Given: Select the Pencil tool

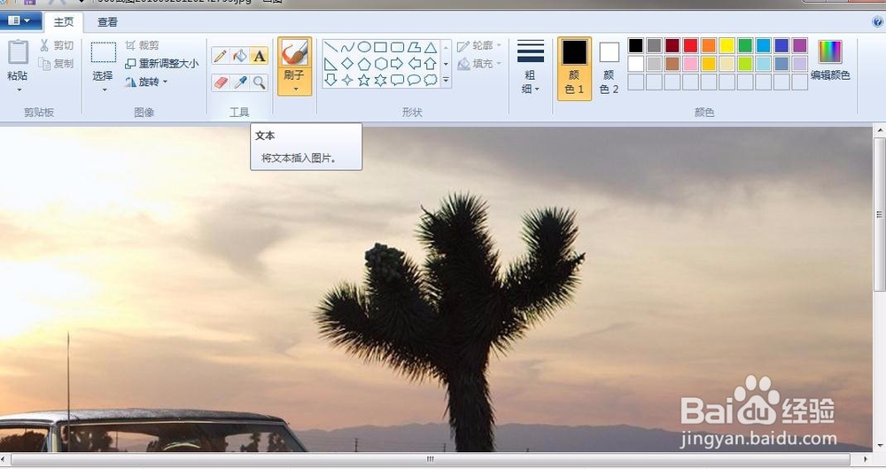Looking at the screenshot, I should point(221,56).
